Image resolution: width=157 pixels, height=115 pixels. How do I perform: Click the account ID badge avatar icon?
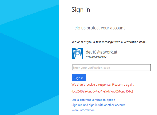(x=78, y=53)
